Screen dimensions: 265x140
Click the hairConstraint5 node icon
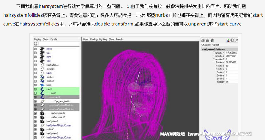[x=42, y=113]
